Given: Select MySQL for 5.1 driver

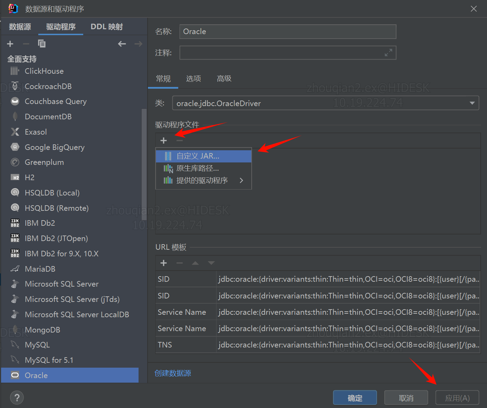Looking at the screenshot, I should coord(49,360).
